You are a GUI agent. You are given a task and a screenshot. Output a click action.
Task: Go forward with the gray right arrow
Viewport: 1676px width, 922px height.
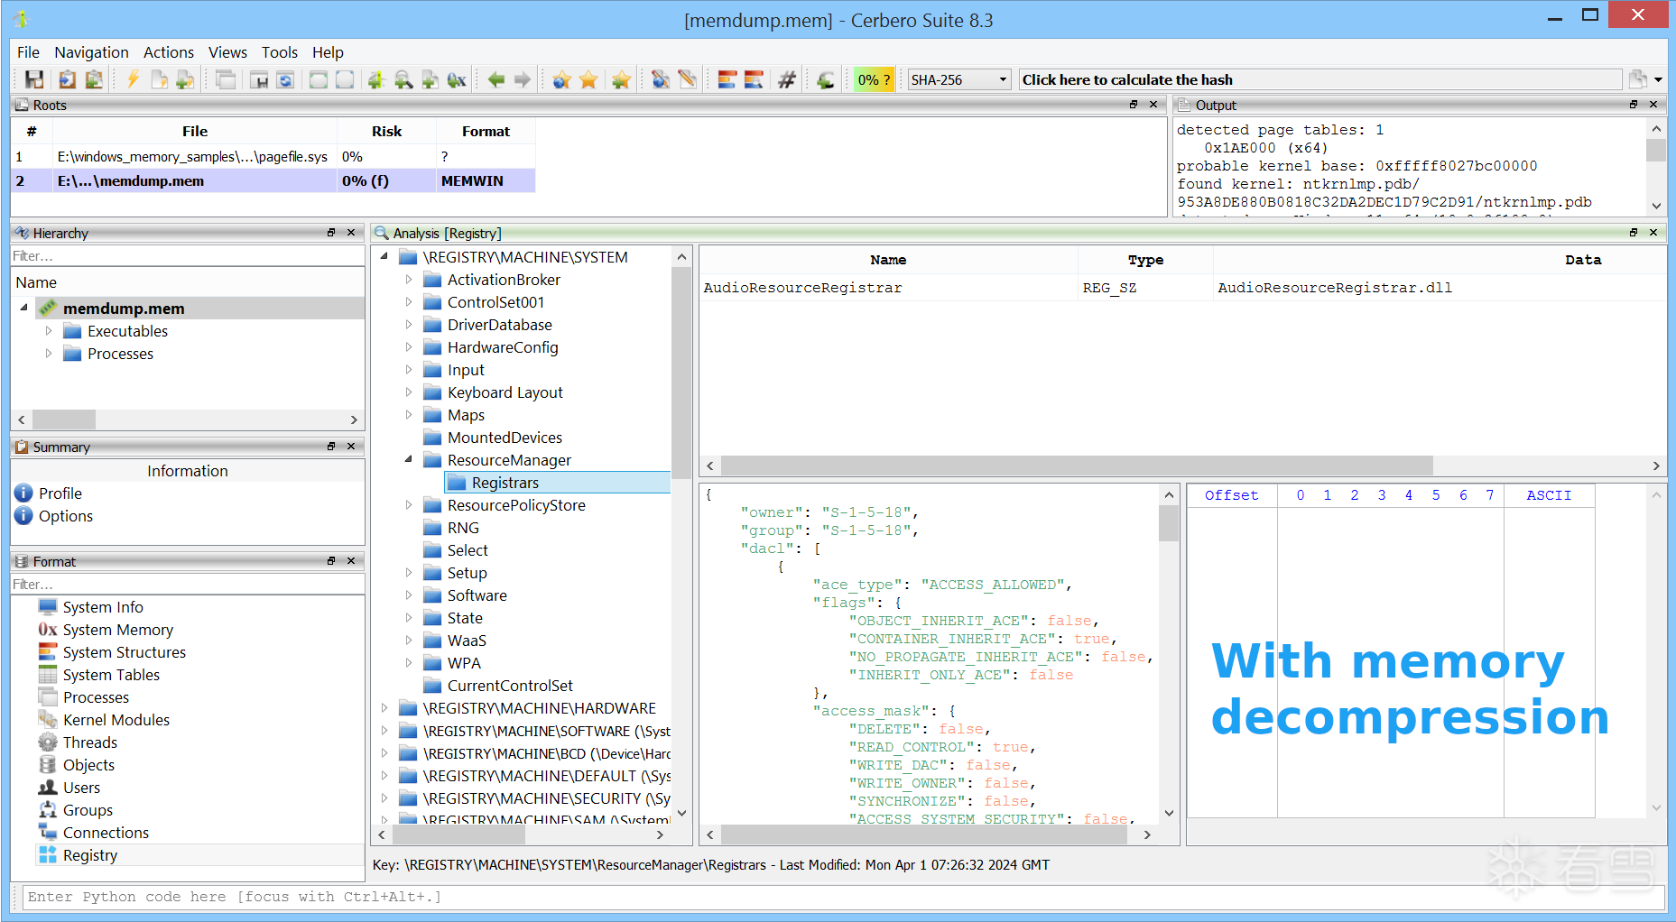(523, 79)
